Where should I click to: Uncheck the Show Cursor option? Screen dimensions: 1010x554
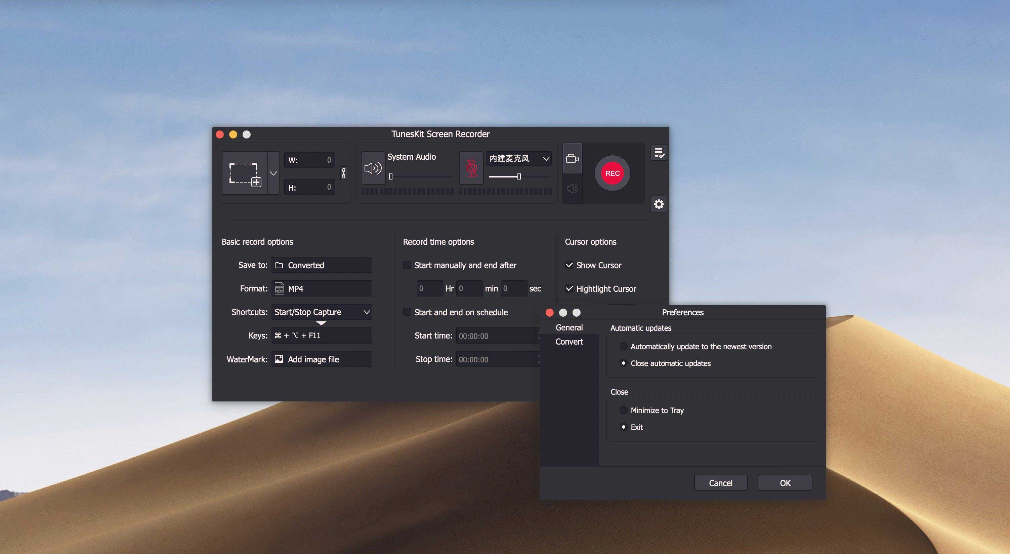point(569,265)
